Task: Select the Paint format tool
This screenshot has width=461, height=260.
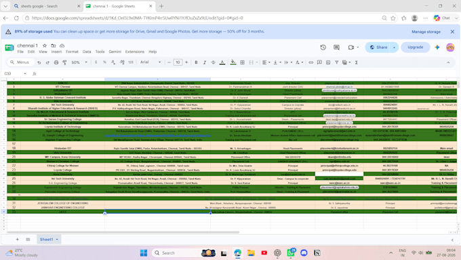Action: point(64,62)
